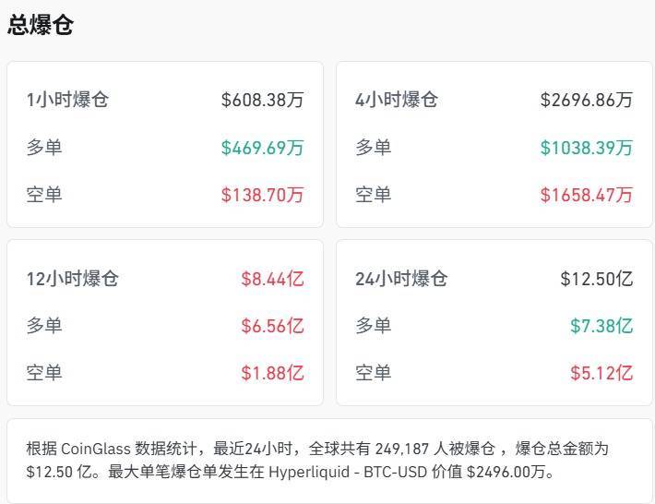Click the $8.44亿 12-hour total
Screen dimensions: 655x504
point(272,279)
